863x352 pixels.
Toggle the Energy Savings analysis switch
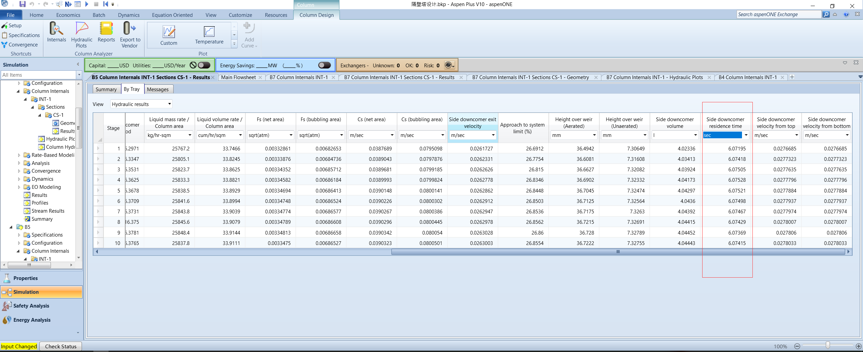coord(324,65)
